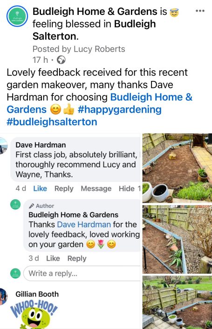Open the #budleighsalterton hashtag
The width and height of the screenshot is (212, 329).
[52, 122]
